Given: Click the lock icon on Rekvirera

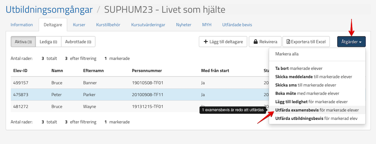Looking at the screenshot, I should click(x=256, y=42).
